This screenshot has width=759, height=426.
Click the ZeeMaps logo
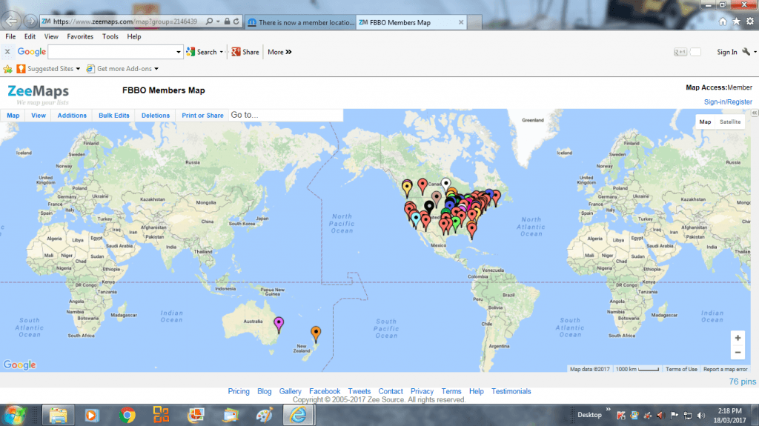[x=38, y=94]
